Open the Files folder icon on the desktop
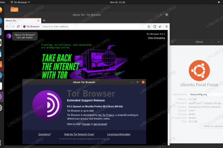Viewport: 223px width, 148px height. 15,9
